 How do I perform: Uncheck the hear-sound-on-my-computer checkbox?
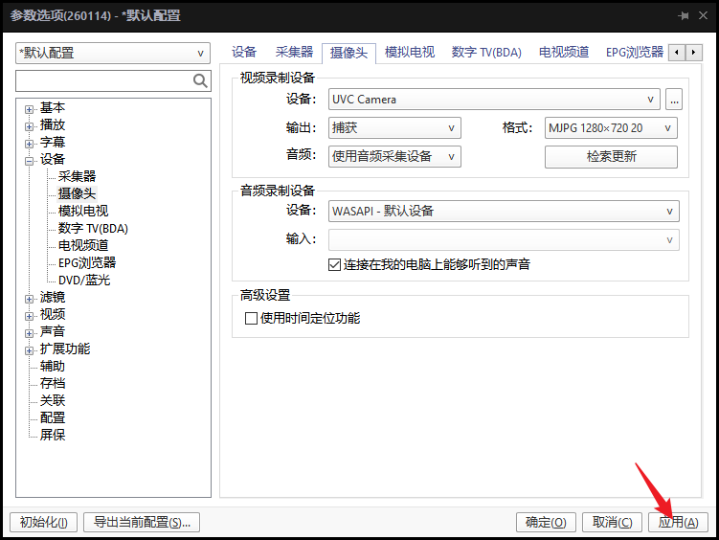(x=335, y=264)
